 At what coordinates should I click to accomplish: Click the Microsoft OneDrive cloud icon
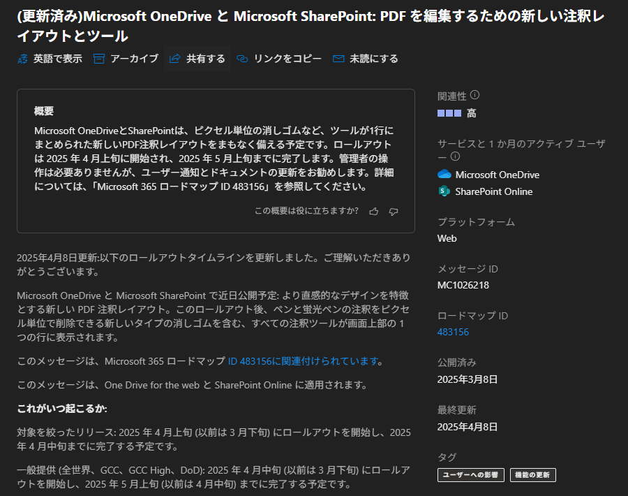(x=444, y=174)
